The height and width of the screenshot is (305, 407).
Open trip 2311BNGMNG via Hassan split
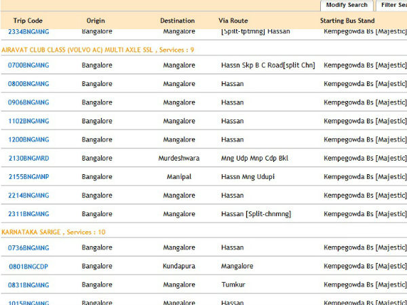28,214
